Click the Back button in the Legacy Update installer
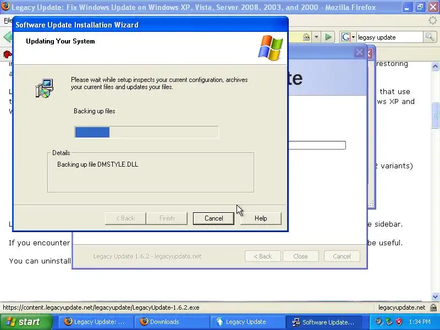The image size is (440, 330). pos(263,256)
